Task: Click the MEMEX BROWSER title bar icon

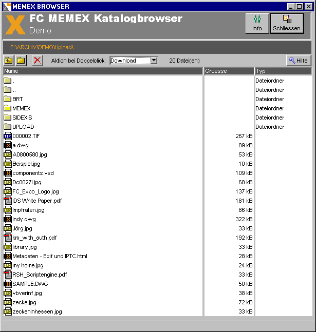Action: point(7,7)
